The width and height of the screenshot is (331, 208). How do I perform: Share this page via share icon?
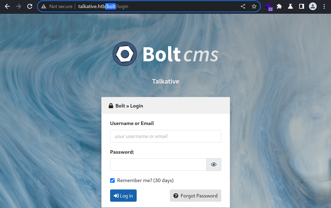pyautogui.click(x=243, y=6)
